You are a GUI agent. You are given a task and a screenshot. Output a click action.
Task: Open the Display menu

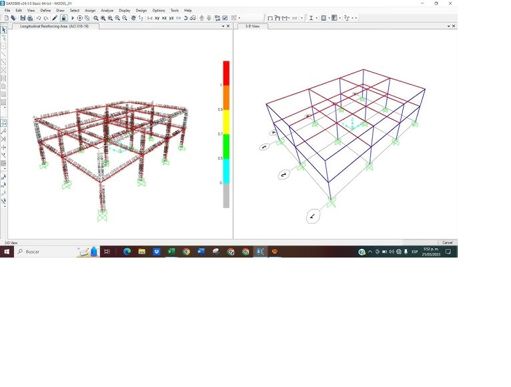click(125, 11)
